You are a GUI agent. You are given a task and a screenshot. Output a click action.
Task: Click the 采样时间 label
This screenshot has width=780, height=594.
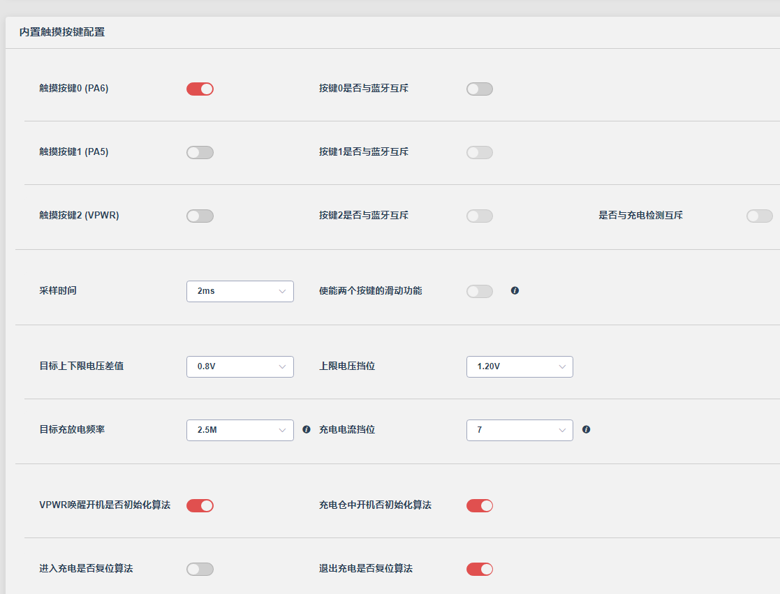tap(58, 291)
